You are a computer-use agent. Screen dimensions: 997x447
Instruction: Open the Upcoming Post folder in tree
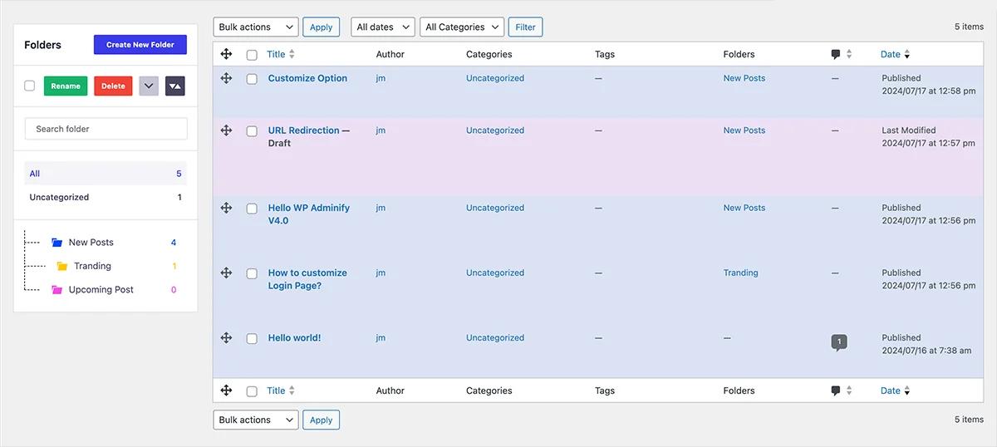tap(101, 290)
